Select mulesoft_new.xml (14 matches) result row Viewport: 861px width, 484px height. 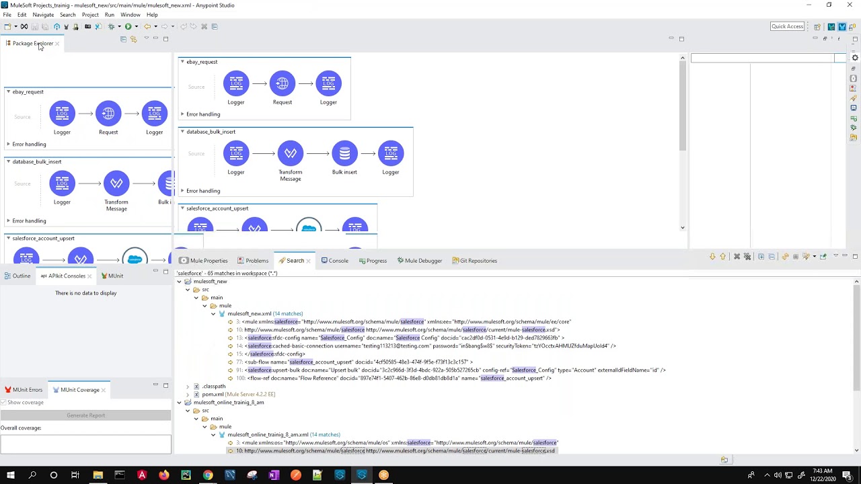point(265,314)
